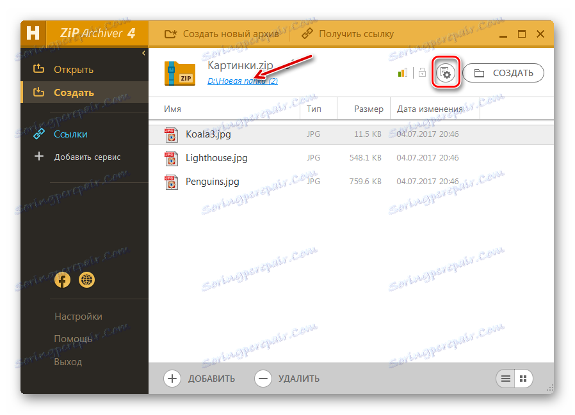Click the 548.1 KB size value
The image size is (575, 415).
(x=365, y=158)
